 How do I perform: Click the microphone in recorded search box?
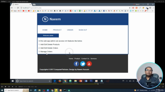coord(49,81)
